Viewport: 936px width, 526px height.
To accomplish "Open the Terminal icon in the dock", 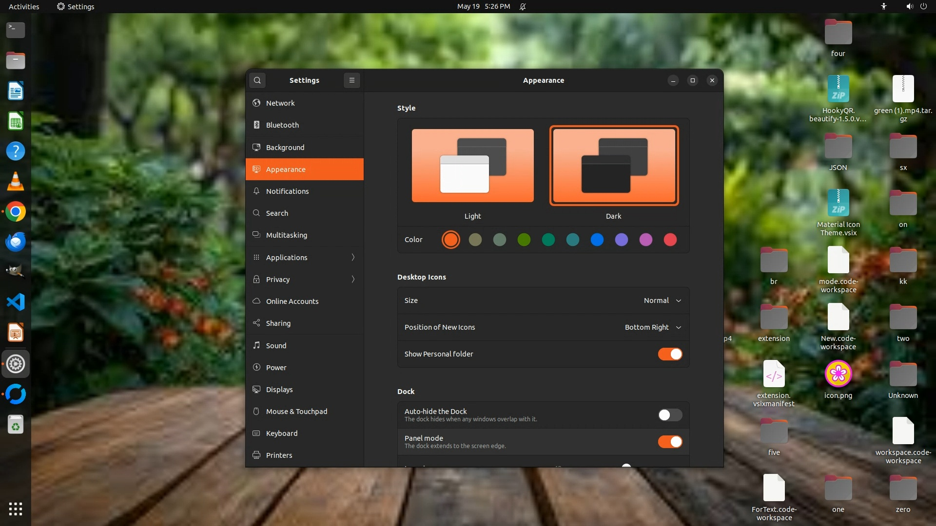I will click(16, 30).
